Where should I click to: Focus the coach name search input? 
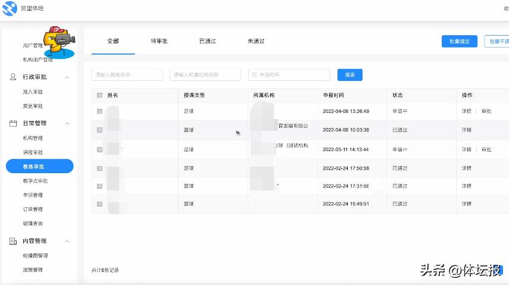click(127, 75)
